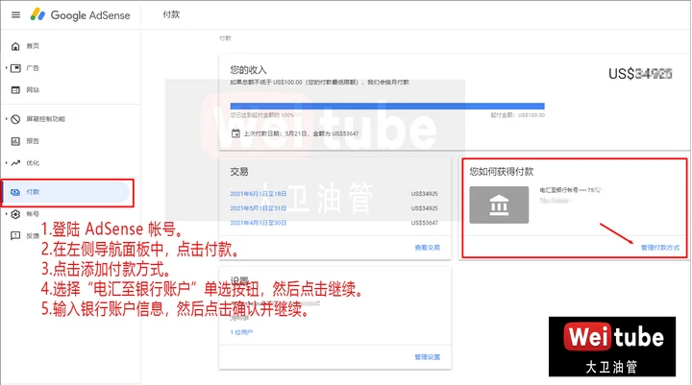Image resolution: width=692 pixels, height=385 pixels.
Task: Click the 反馈 feedback icon
Action: (x=15, y=236)
